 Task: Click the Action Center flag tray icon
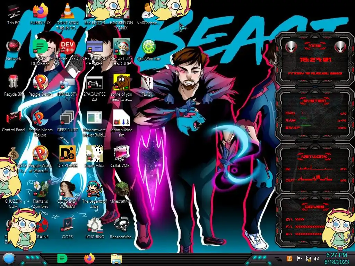(300, 258)
